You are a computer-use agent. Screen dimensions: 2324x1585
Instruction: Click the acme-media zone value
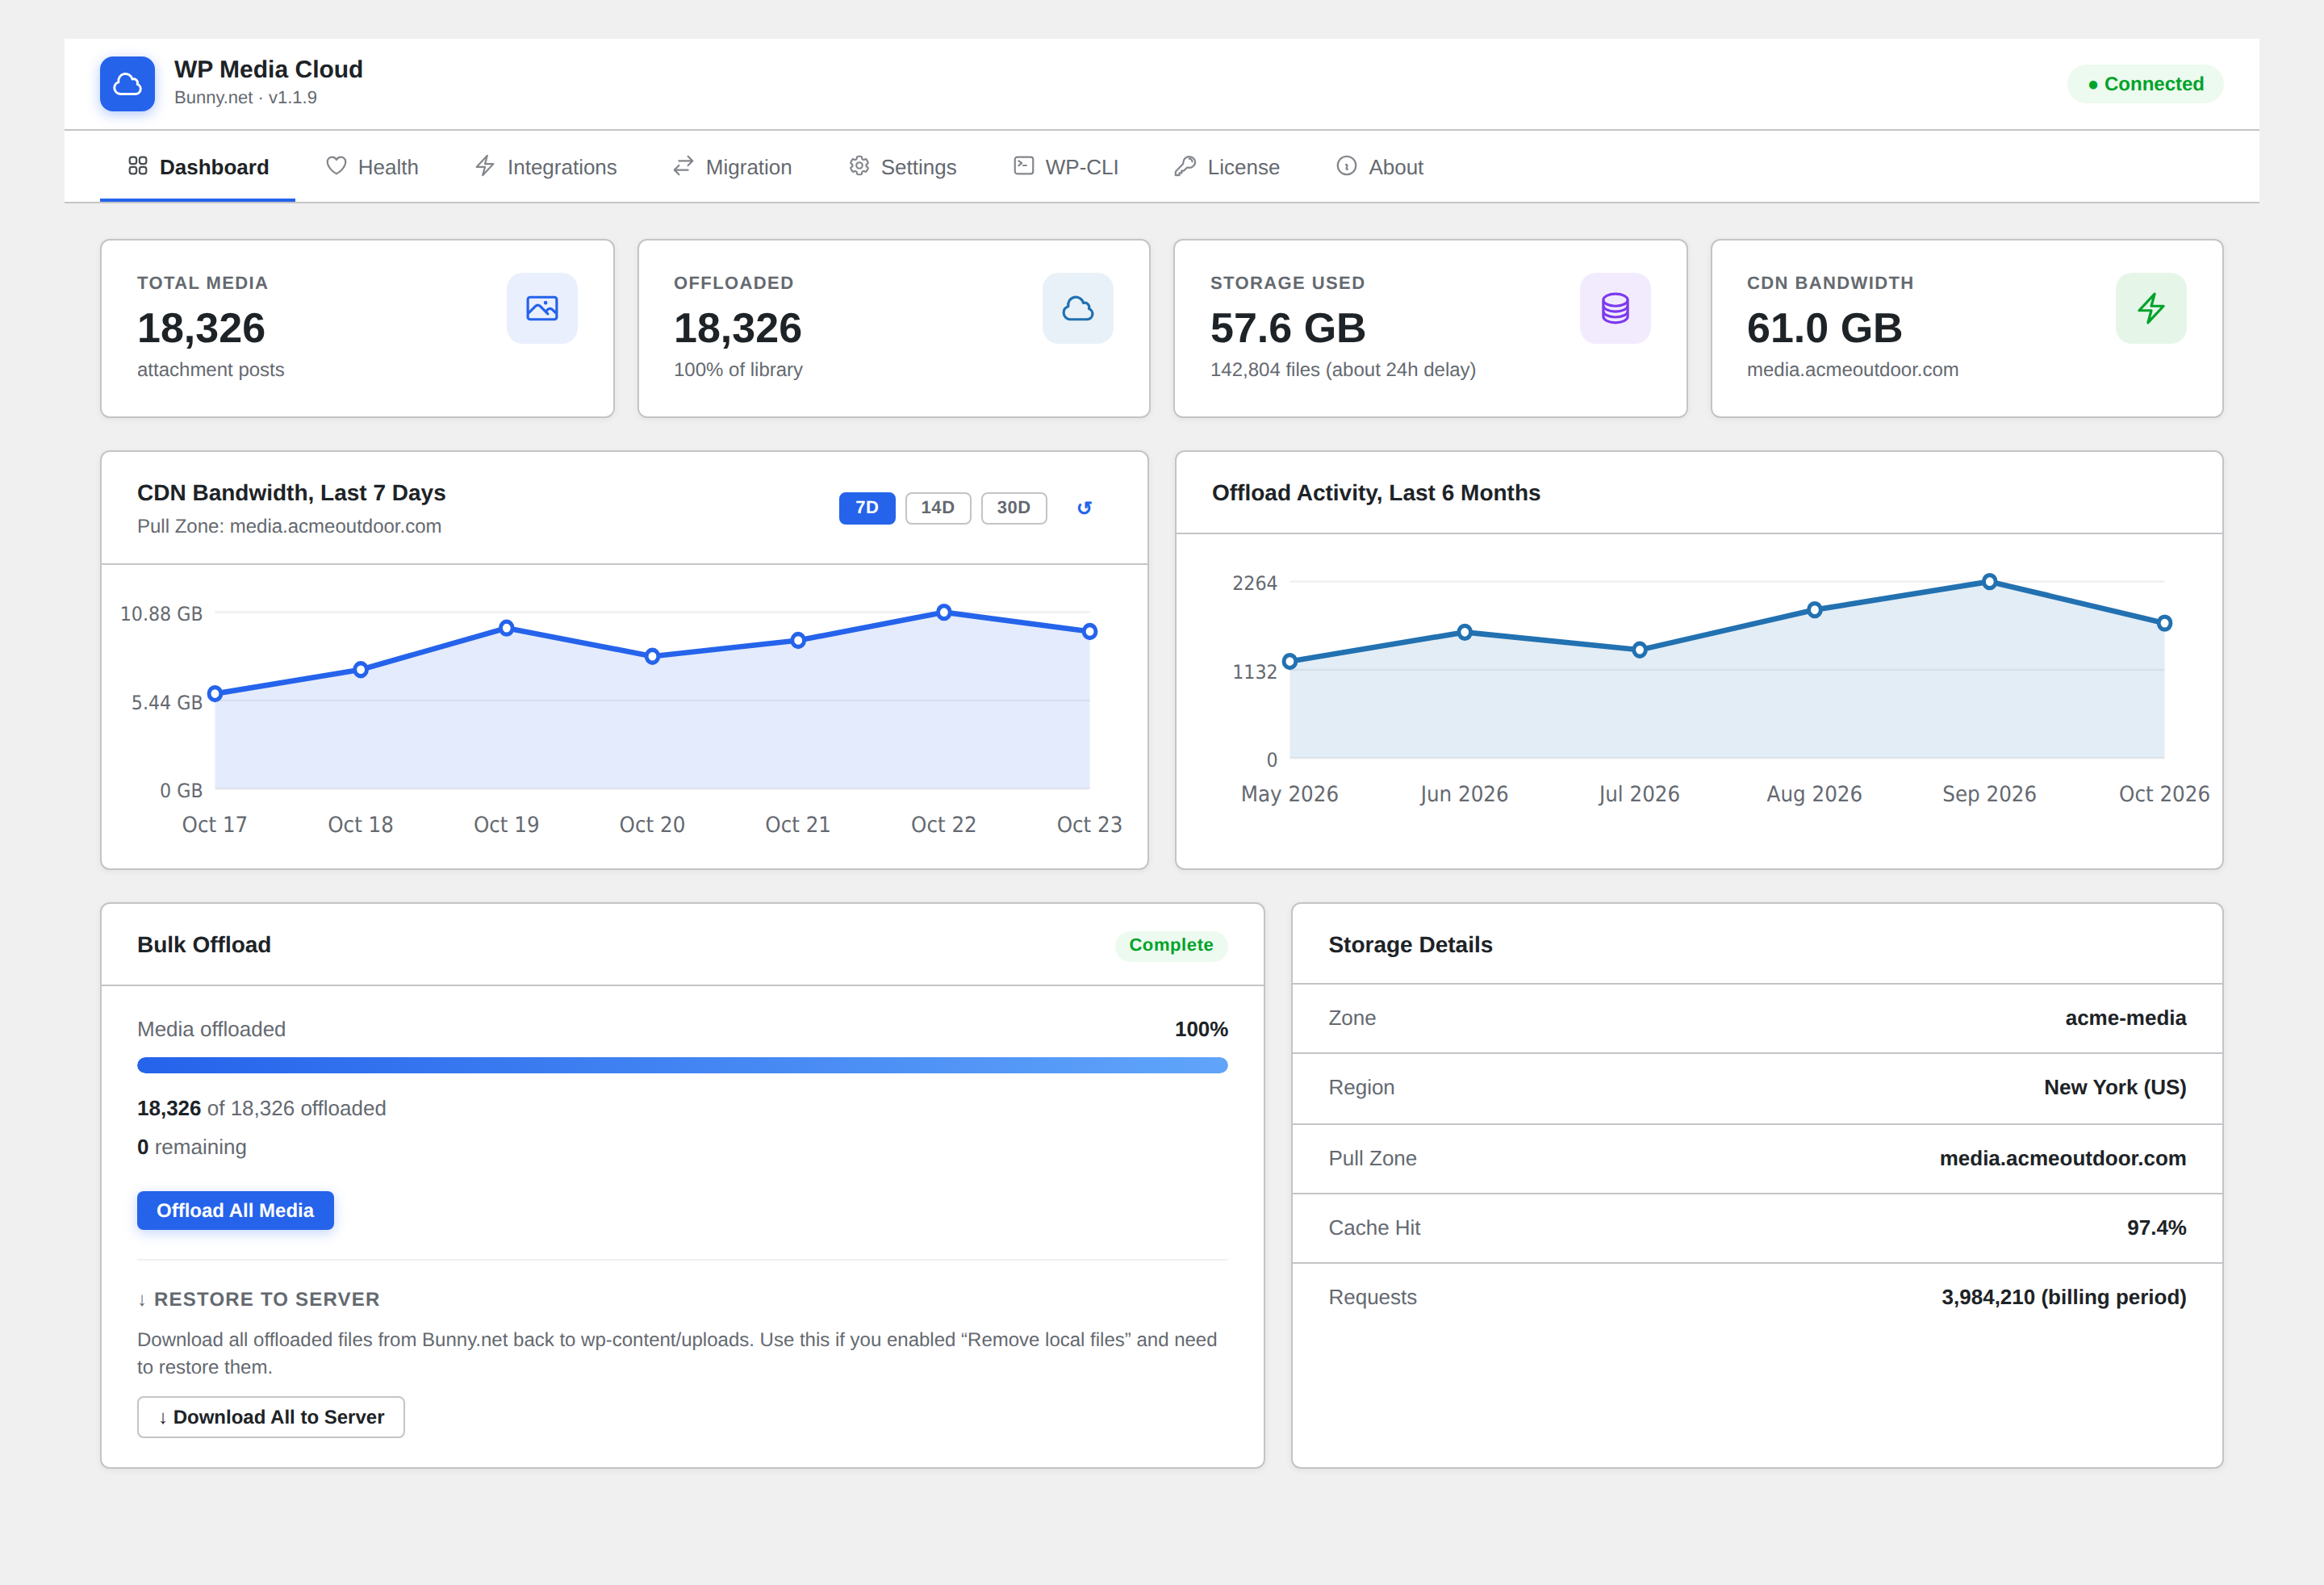[2125, 1018]
